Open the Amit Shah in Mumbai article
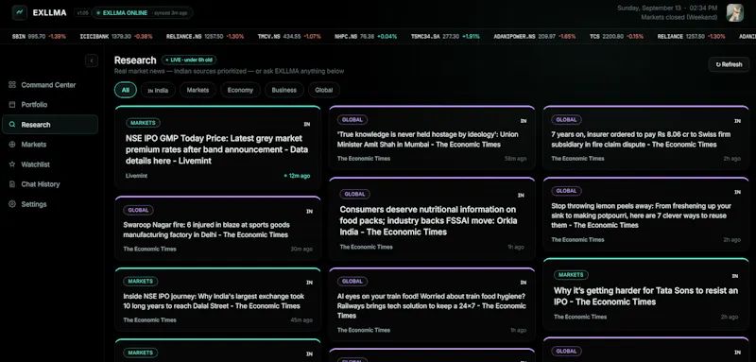The height and width of the screenshot is (362, 756). pyautogui.click(x=432, y=138)
